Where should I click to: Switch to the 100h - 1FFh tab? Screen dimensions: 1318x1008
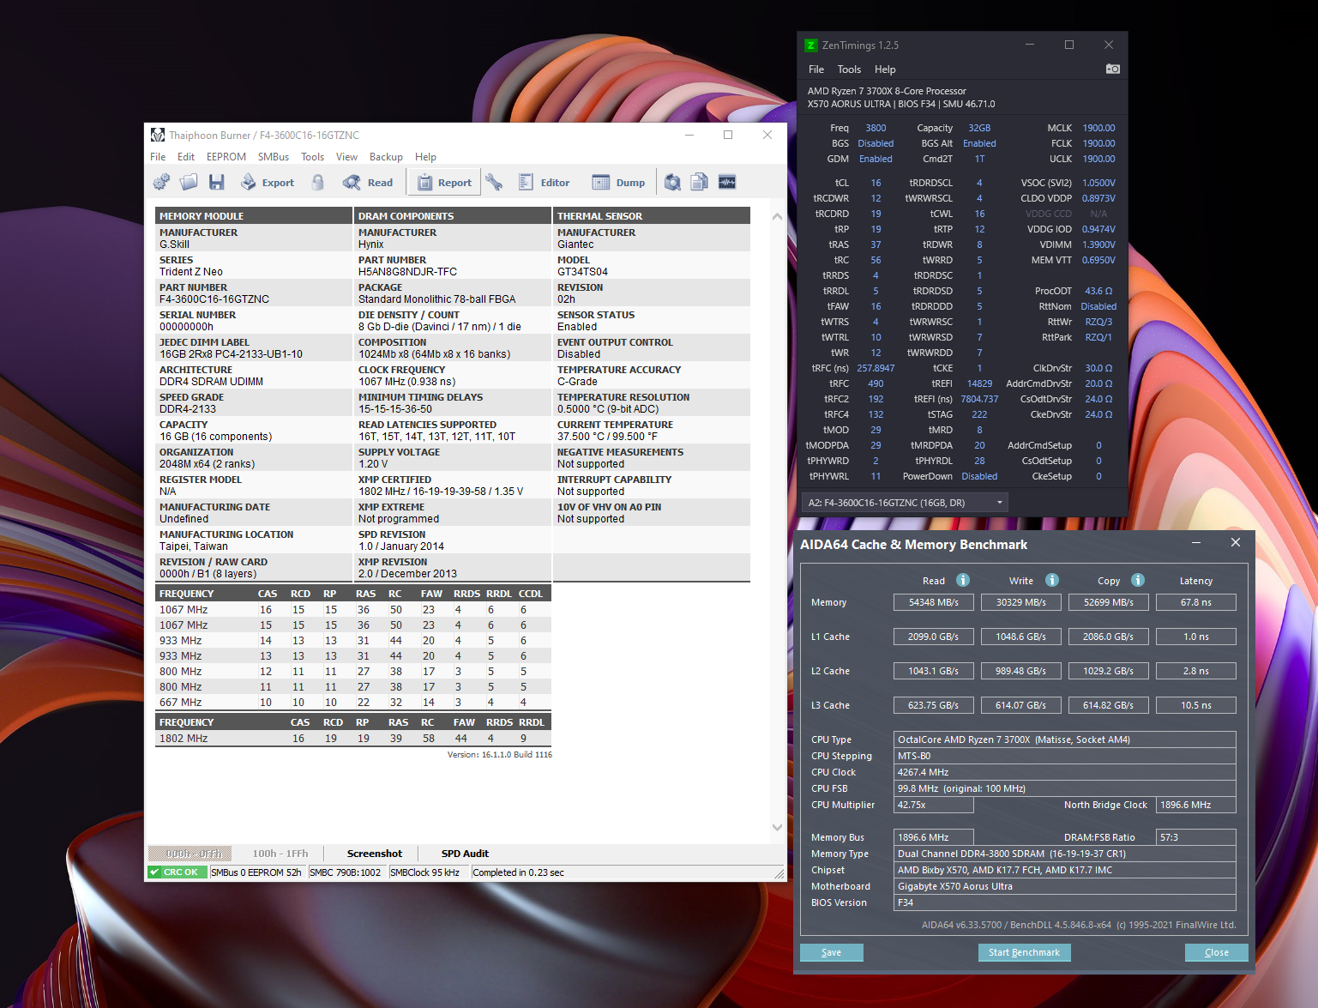coord(280,854)
